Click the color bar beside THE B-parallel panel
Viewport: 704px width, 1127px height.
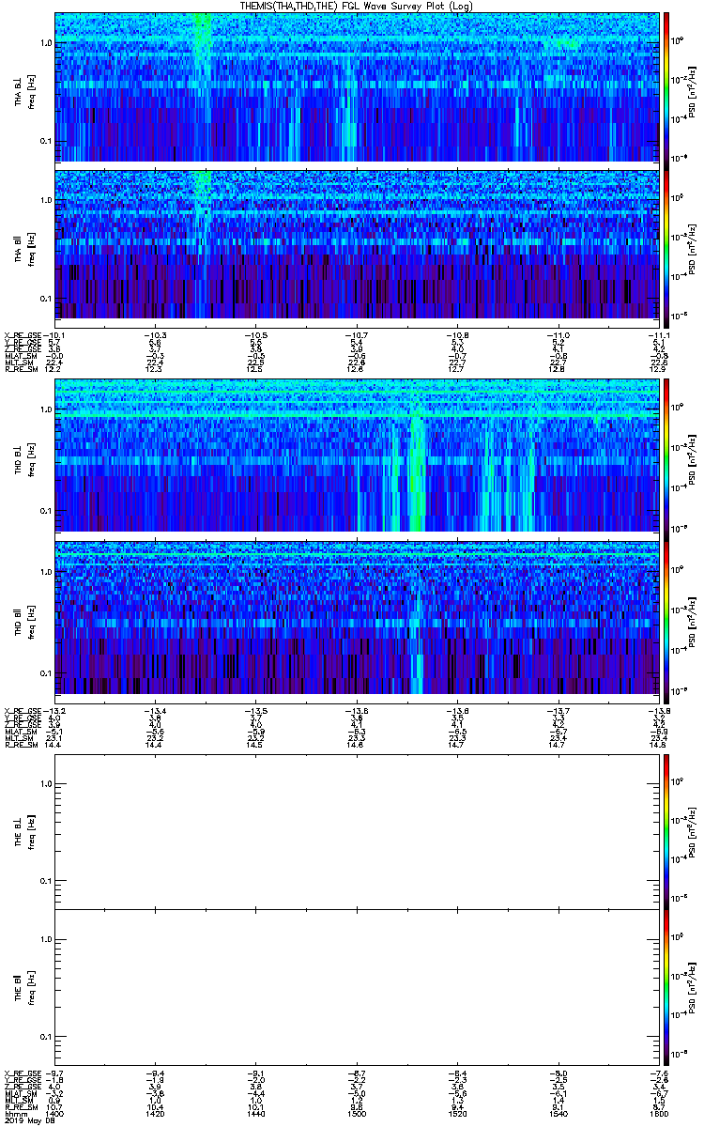click(666, 985)
